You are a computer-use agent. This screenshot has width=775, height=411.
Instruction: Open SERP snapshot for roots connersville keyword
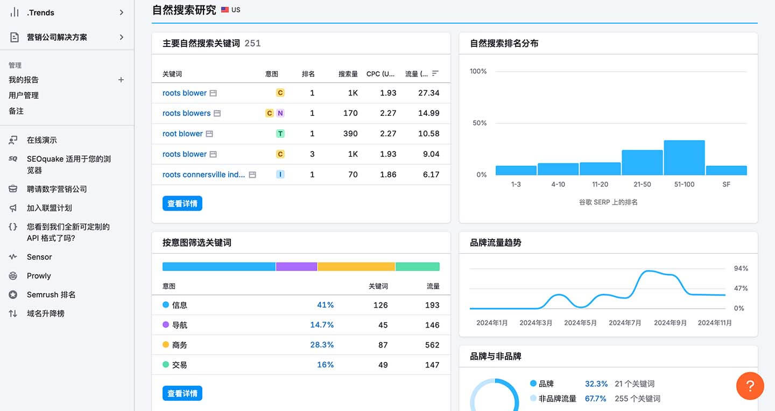pos(252,175)
